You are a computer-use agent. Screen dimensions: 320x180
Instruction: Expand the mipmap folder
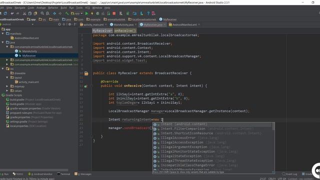point(7,86)
